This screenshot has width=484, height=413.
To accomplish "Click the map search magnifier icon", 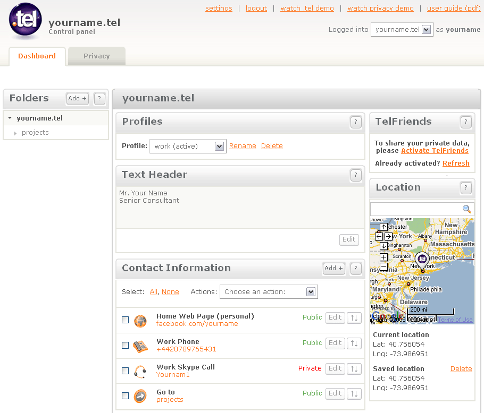I will (466, 209).
